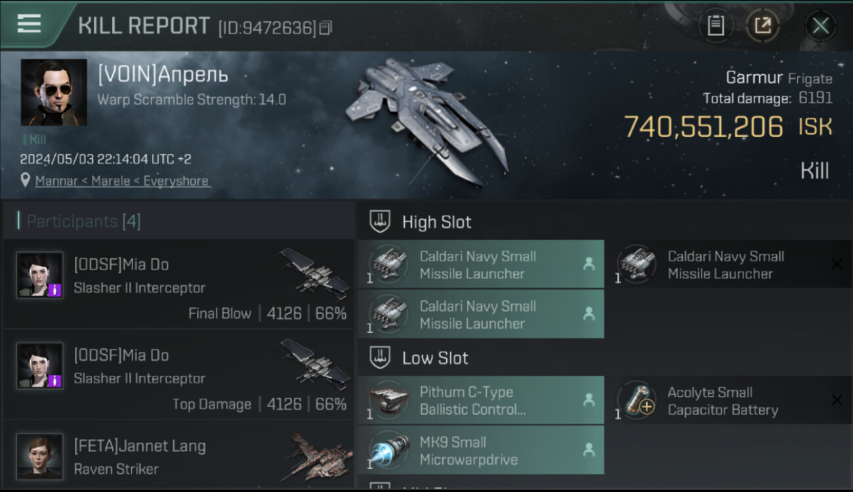Viewport: 853px width, 492px height.
Task: Select the first highlighted Caldari Navy Small Missile Launcher
Action: click(x=481, y=264)
